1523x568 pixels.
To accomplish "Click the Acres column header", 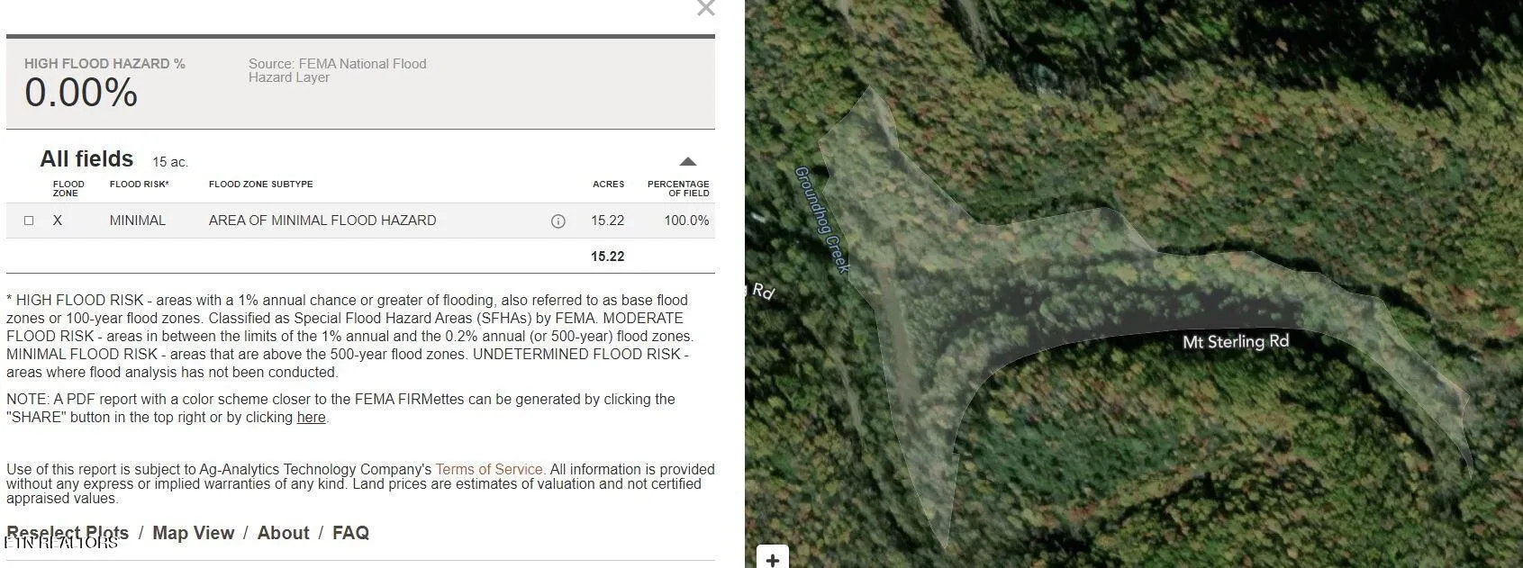I will (608, 185).
